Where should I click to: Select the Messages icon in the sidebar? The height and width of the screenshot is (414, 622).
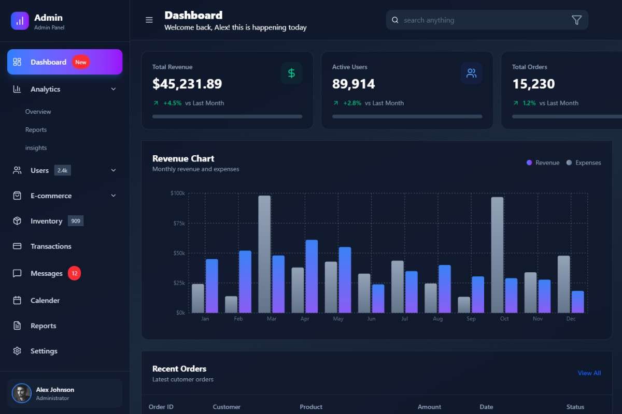[17, 273]
